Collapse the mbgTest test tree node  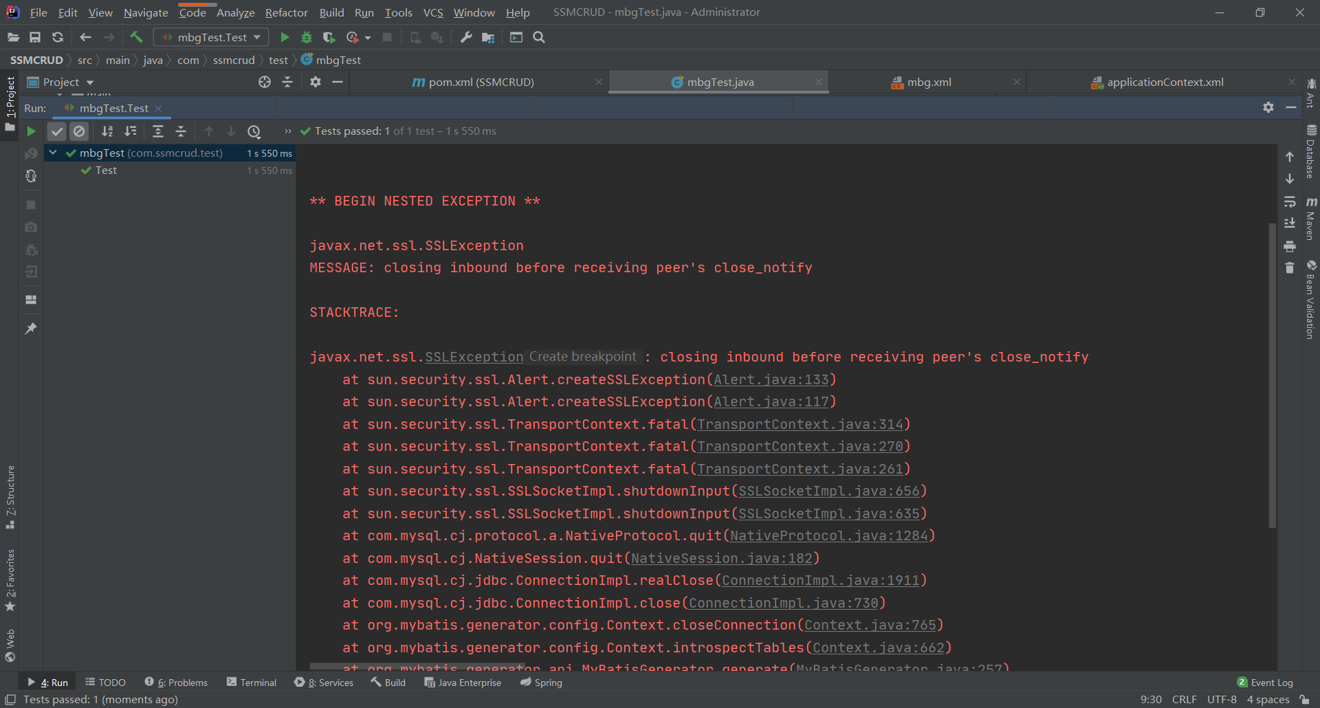54,153
